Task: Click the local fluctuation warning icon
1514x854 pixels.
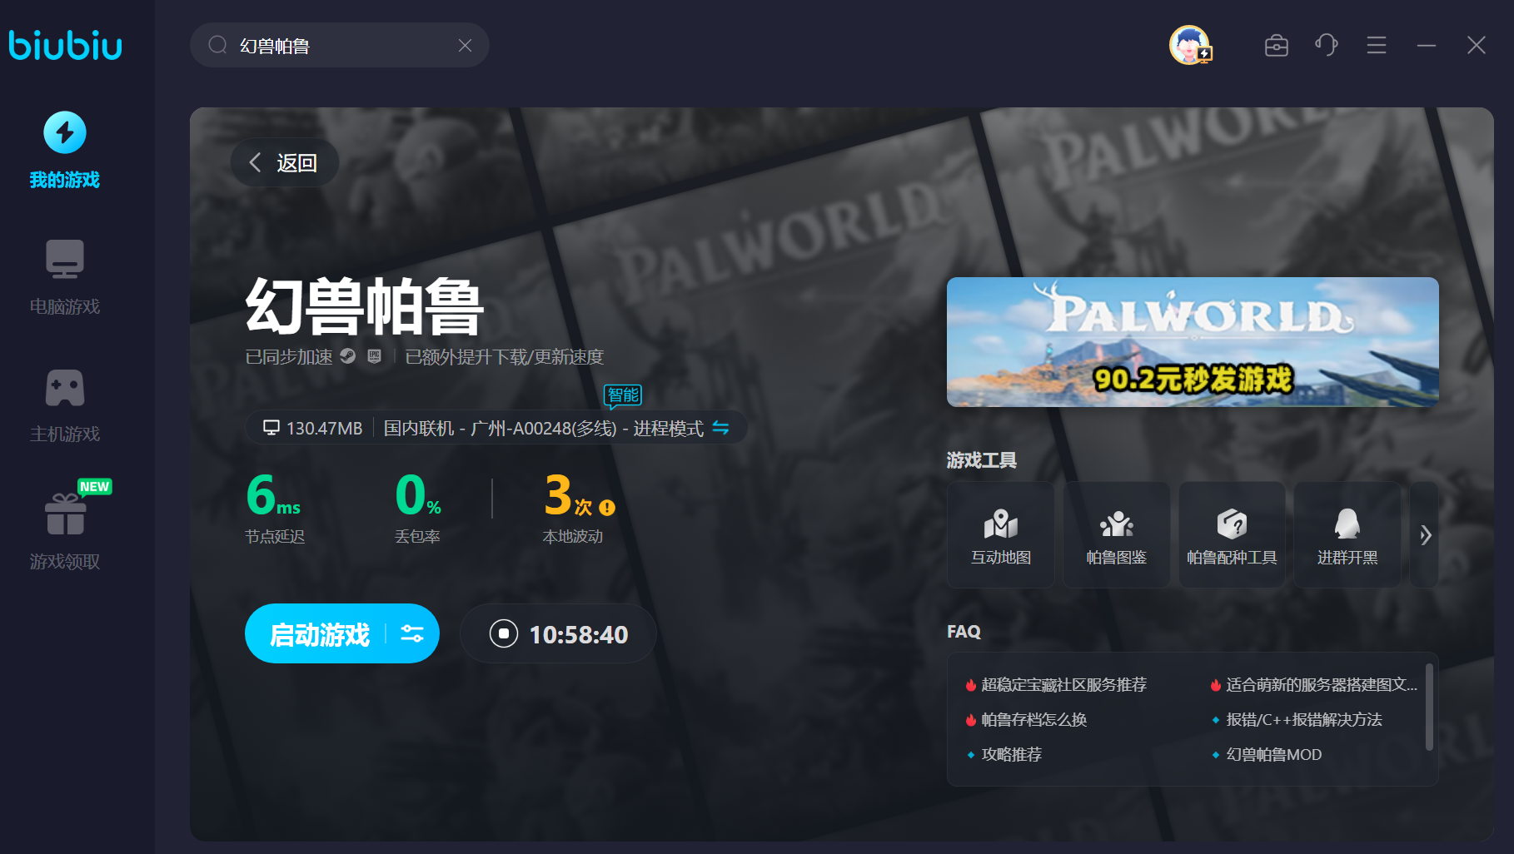Action: click(x=607, y=508)
